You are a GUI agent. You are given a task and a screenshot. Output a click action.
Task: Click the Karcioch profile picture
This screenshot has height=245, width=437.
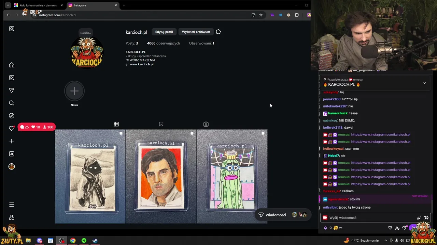pos(87,53)
